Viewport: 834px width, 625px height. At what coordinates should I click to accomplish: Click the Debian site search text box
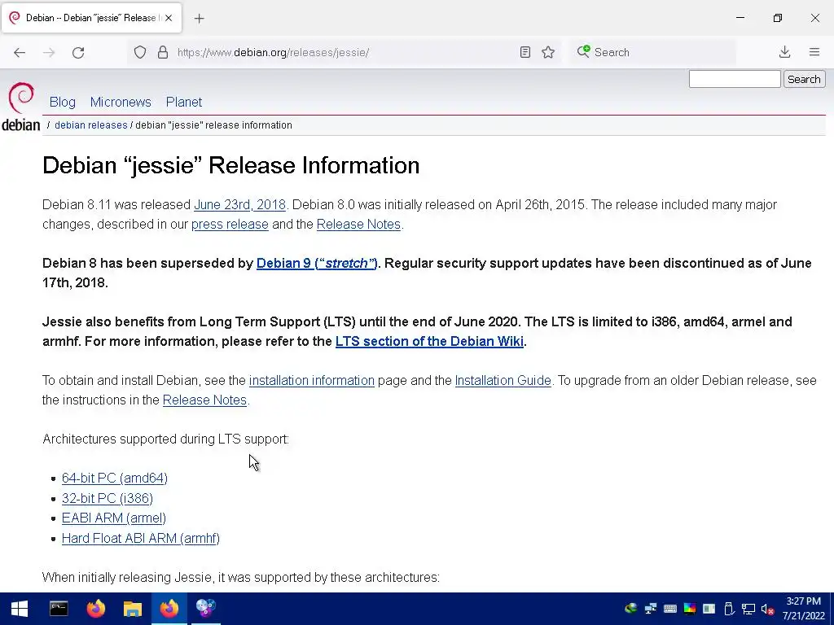(735, 79)
